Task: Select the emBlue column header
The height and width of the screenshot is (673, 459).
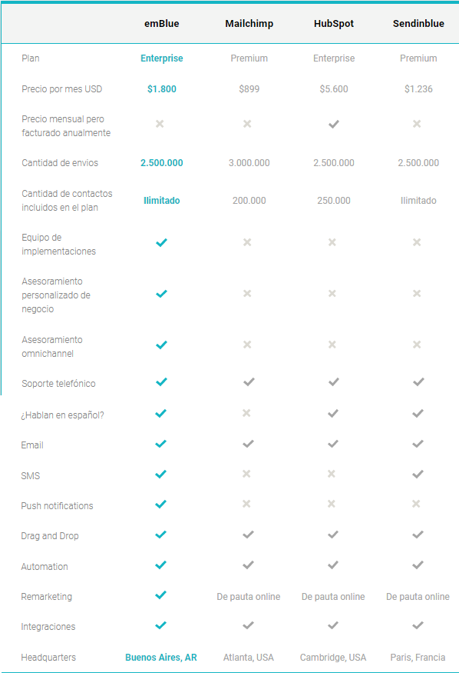Action: [162, 24]
